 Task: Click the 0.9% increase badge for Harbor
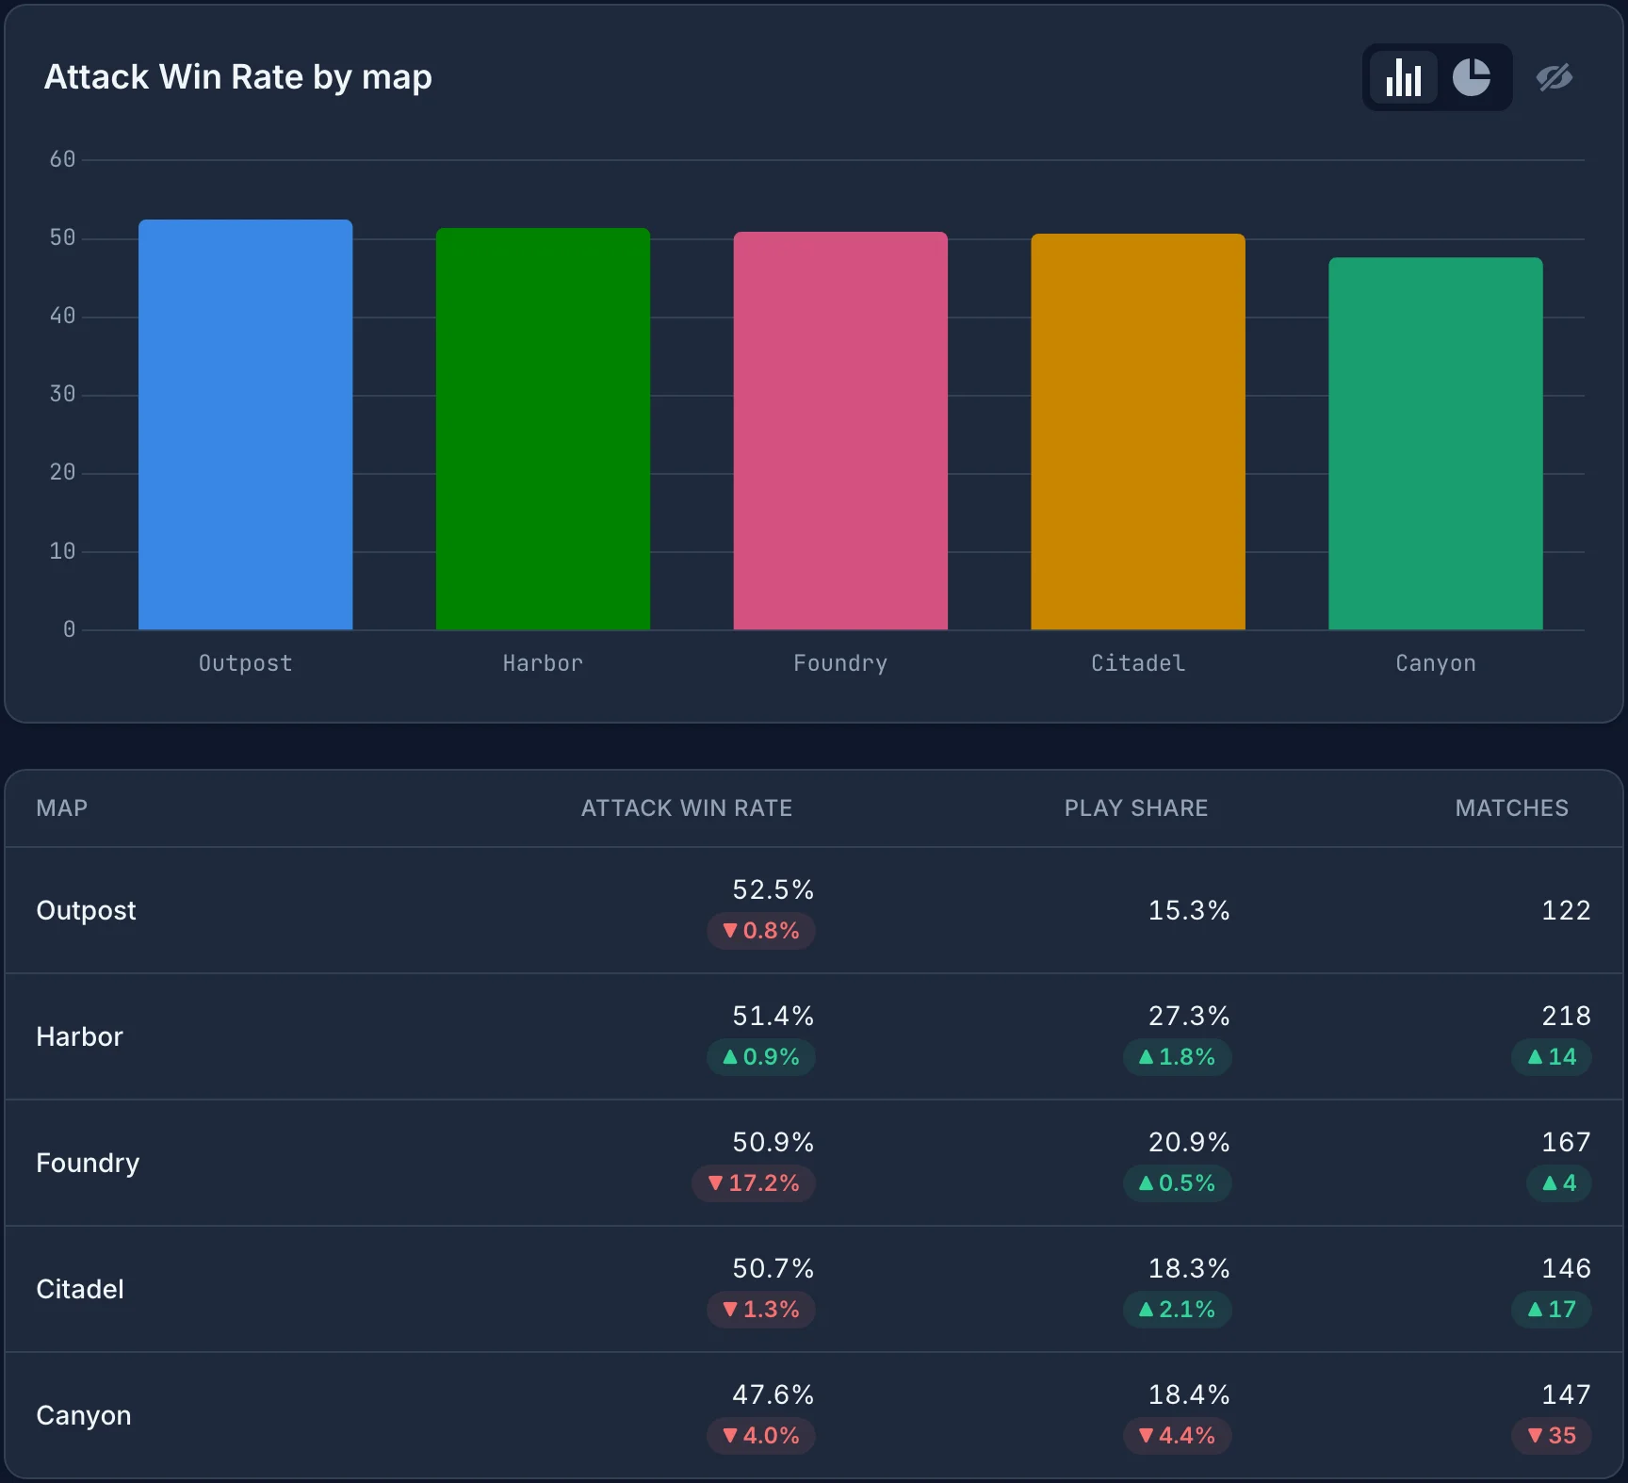point(761,1057)
